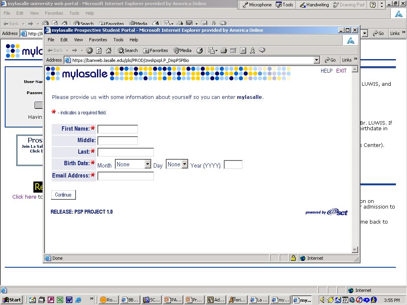The image size is (407, 305).
Task: Expand the Mail icon dropdown arrow
Action: 217,50
